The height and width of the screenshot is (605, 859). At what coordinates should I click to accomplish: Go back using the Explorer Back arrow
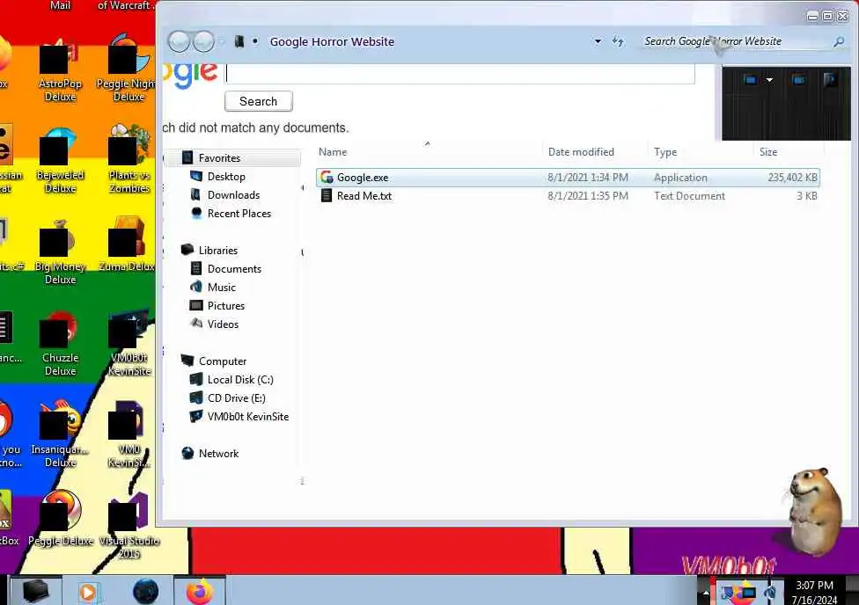click(179, 41)
